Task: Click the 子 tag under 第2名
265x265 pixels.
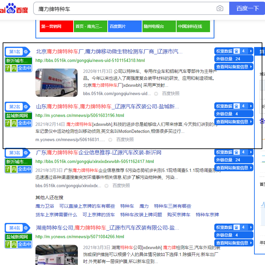Action: [8, 123]
